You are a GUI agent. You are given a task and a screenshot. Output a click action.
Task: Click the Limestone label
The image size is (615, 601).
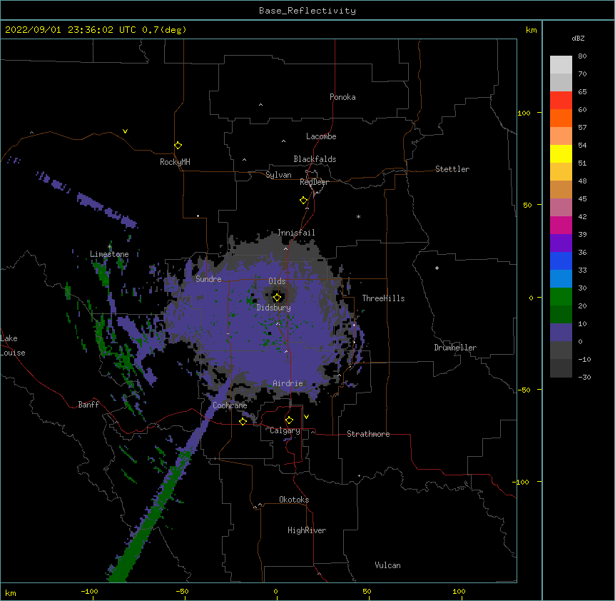pyautogui.click(x=109, y=254)
